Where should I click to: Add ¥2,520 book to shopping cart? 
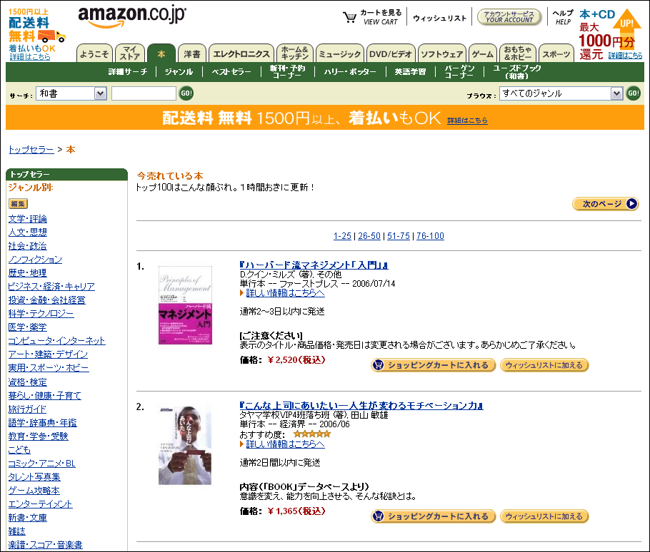coord(433,365)
